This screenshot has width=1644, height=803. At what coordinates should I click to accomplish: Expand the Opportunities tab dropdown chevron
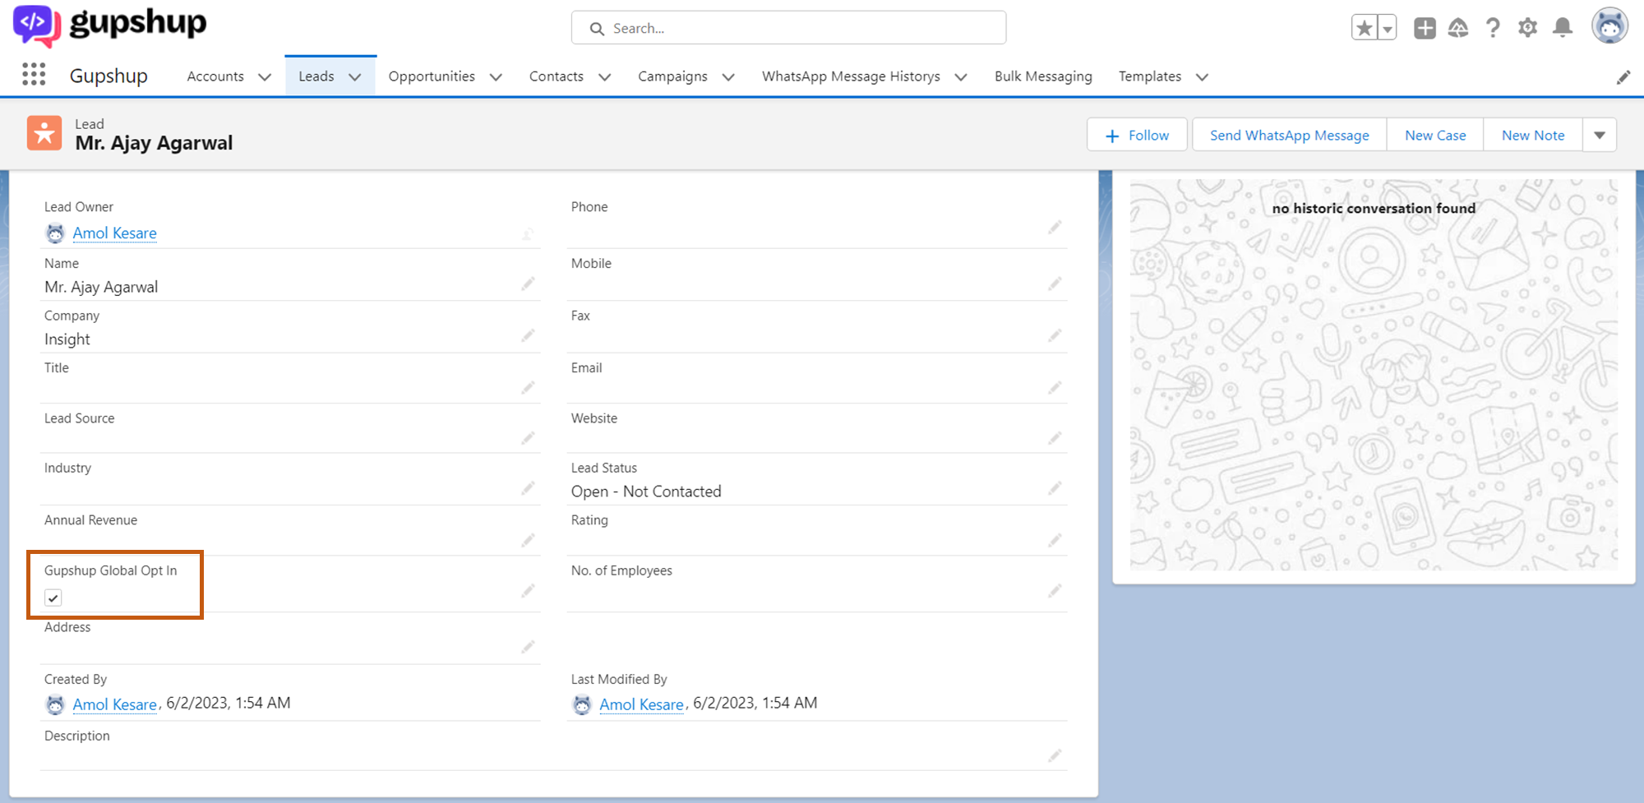[496, 77]
